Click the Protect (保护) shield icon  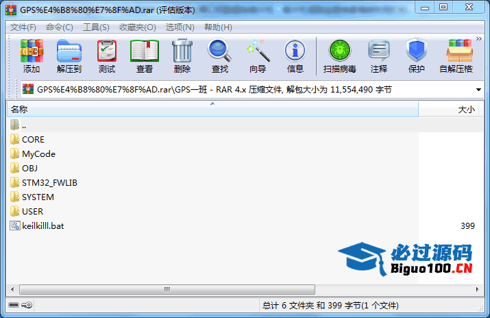coord(417,51)
